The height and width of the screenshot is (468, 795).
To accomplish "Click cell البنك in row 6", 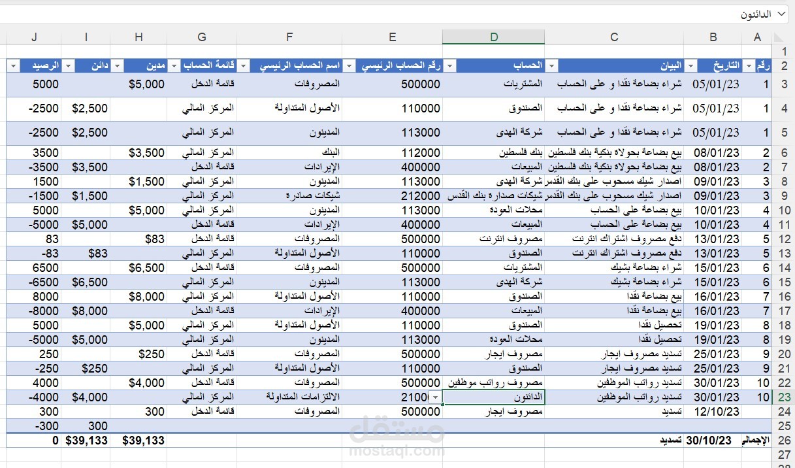I will [x=289, y=153].
